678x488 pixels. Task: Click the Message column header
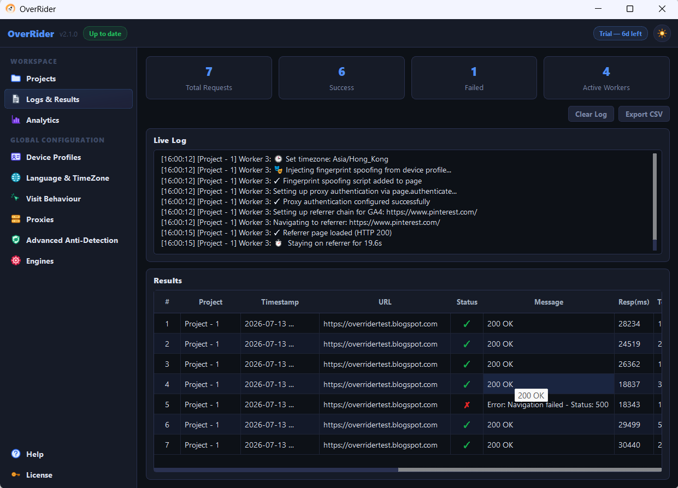click(549, 302)
